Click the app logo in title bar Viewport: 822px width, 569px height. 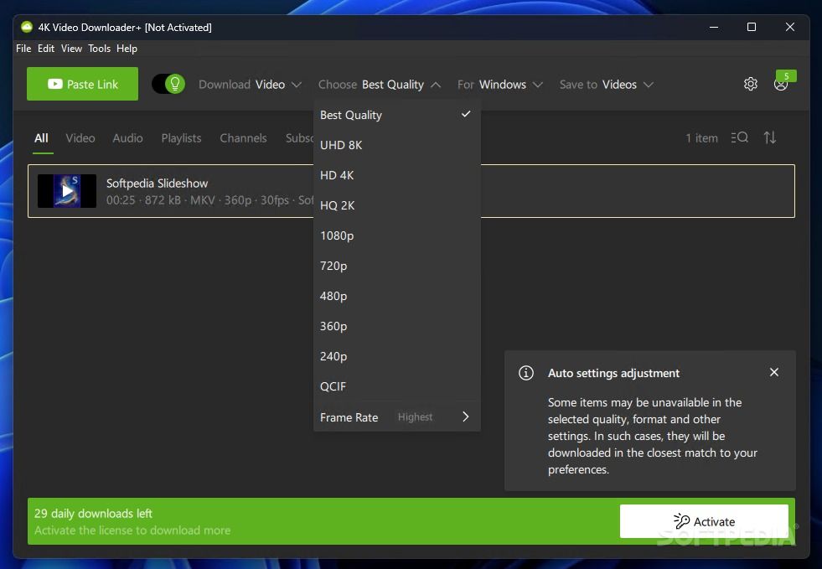click(x=27, y=28)
